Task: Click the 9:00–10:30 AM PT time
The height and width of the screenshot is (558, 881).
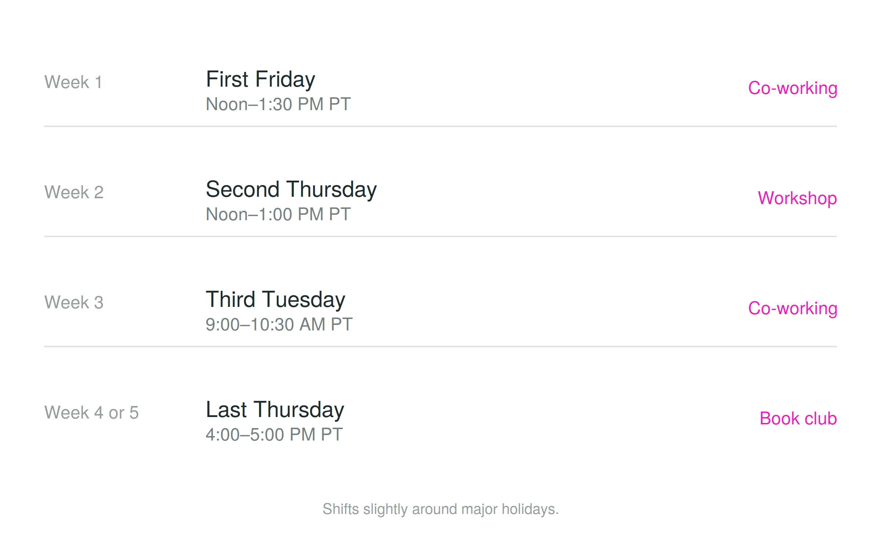Action: point(279,325)
